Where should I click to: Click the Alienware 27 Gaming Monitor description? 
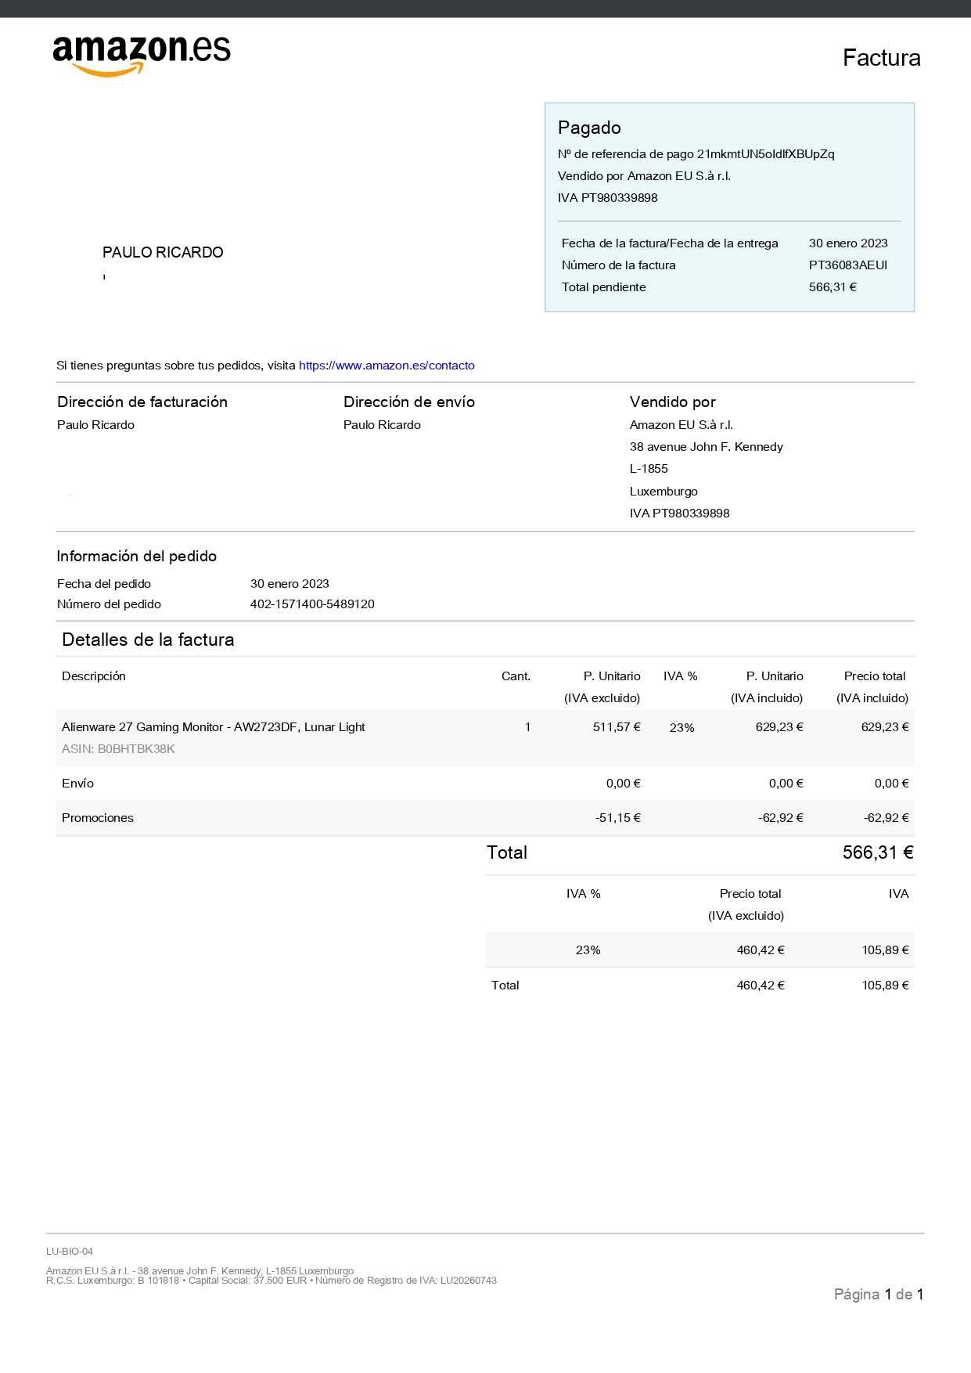coord(214,727)
